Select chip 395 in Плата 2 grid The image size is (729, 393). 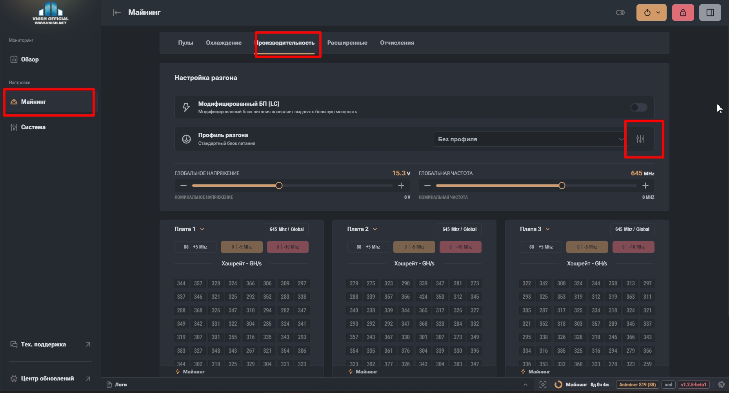point(475,351)
